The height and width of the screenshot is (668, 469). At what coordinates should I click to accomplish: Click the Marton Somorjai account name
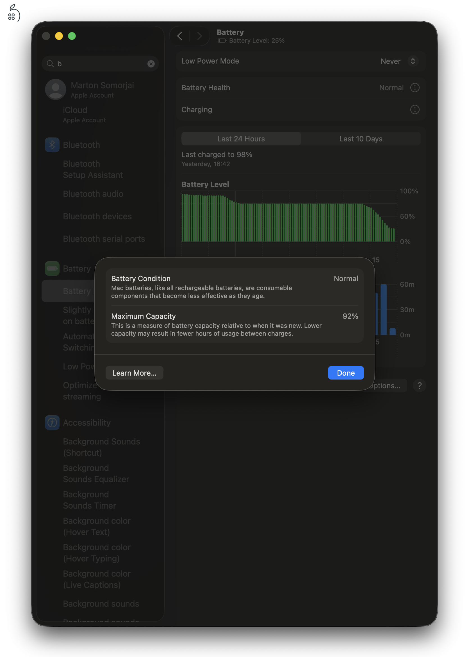(x=102, y=85)
